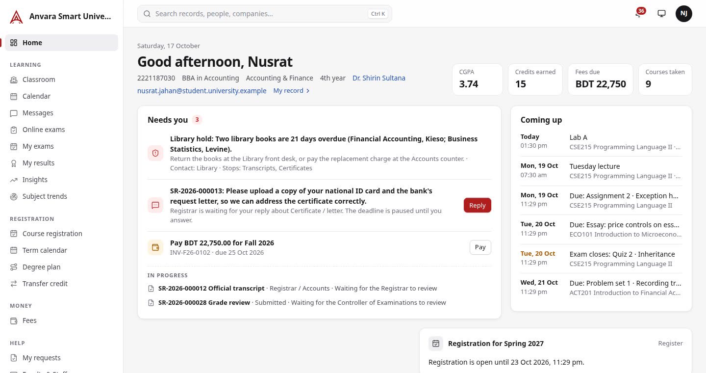Focus the search records input field
The height and width of the screenshot is (373, 706).
(265, 14)
